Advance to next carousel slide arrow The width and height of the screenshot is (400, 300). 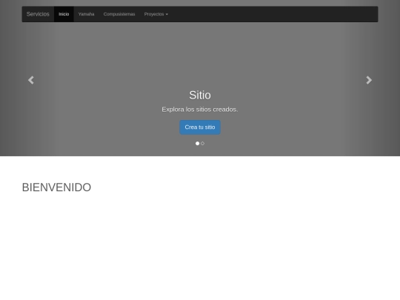coord(369,80)
